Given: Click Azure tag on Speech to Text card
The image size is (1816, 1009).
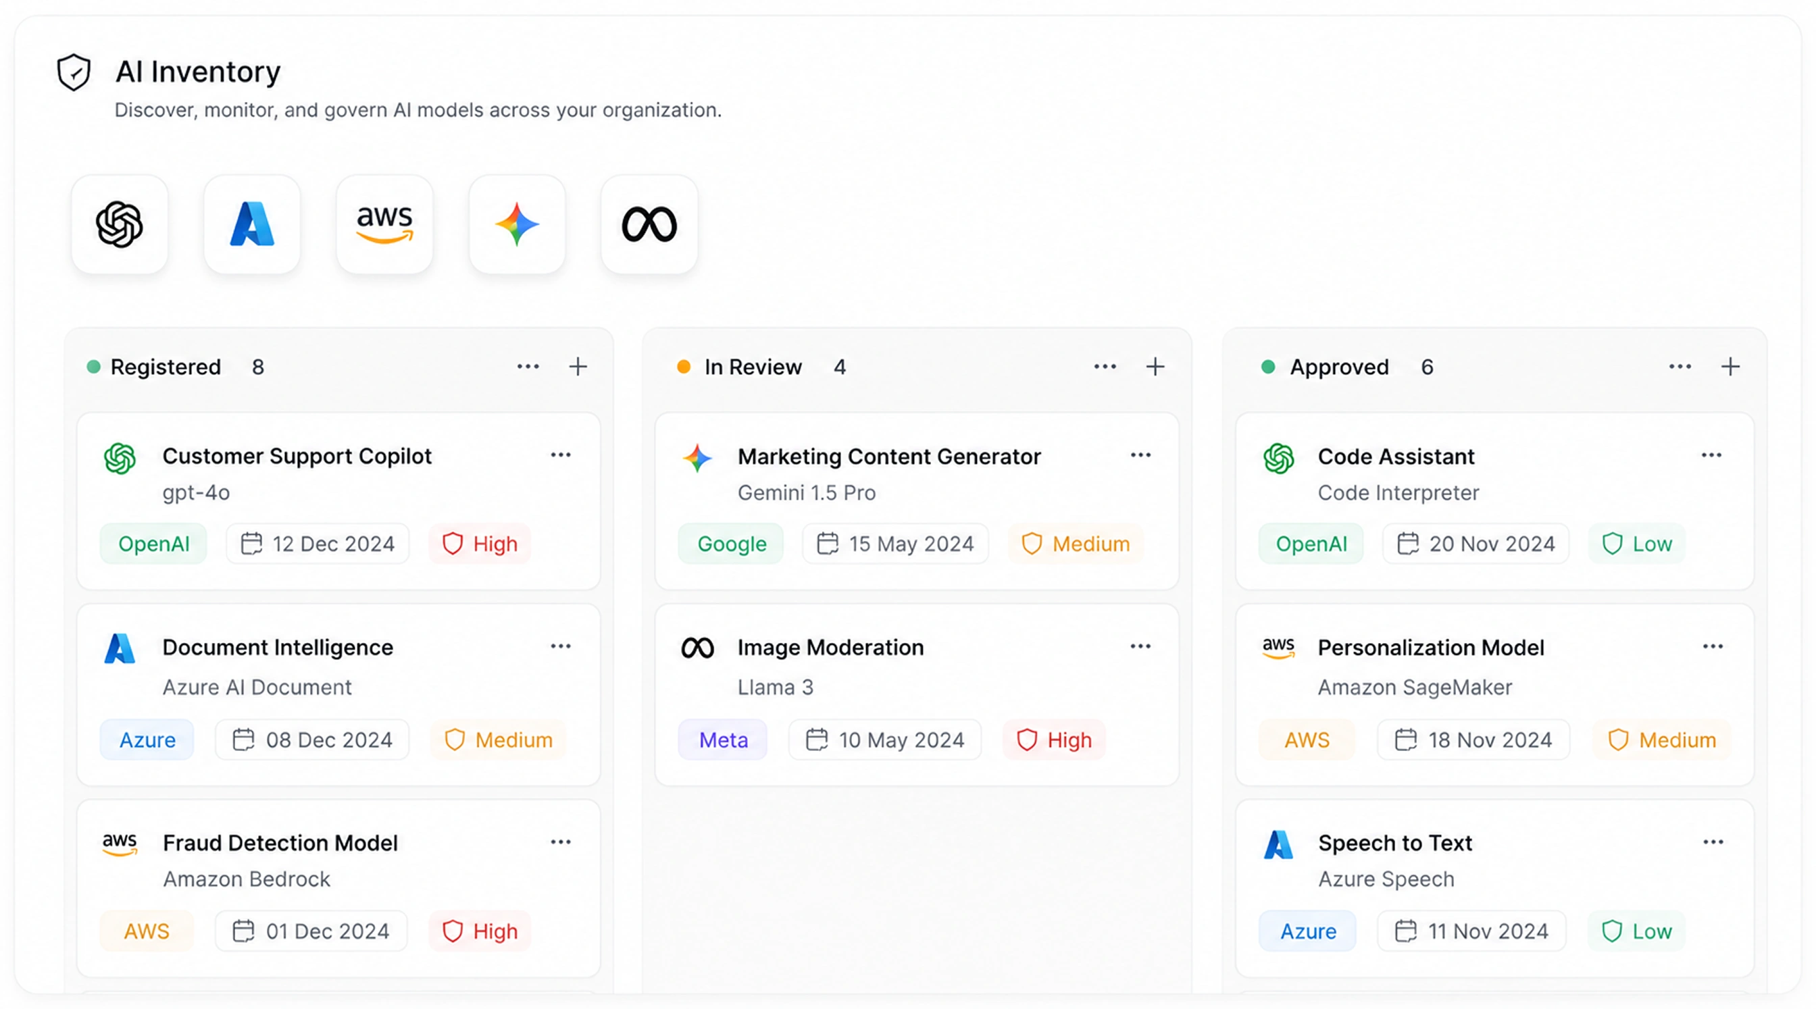Looking at the screenshot, I should point(1308,931).
